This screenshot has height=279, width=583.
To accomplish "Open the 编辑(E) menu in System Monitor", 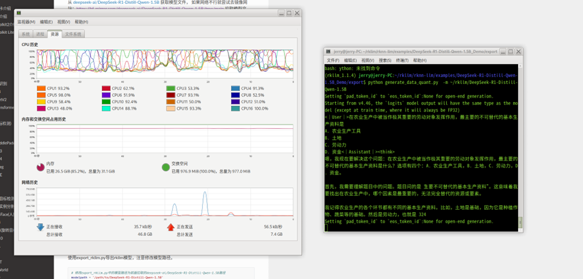I will (46, 22).
